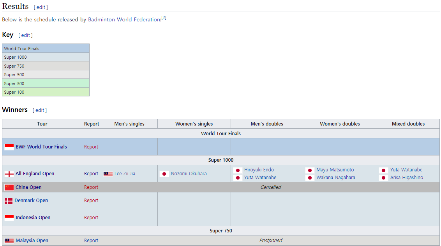Click the Malaysia flag next to Lee Zii Jia
441x246 pixels.
[x=108, y=174]
